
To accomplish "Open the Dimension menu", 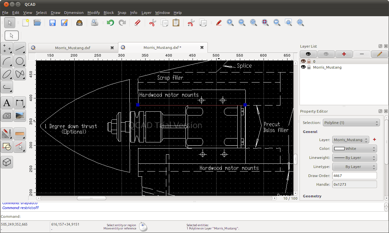I will [74, 13].
